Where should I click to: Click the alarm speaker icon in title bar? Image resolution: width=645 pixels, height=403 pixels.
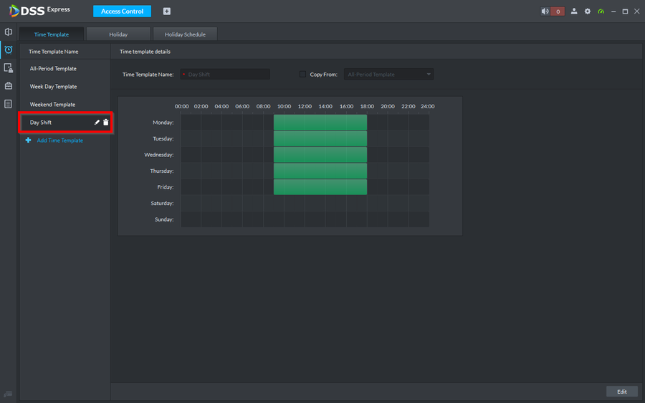545,11
